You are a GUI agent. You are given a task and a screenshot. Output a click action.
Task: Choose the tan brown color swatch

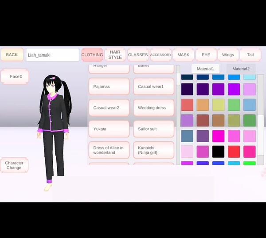(x=218, y=121)
